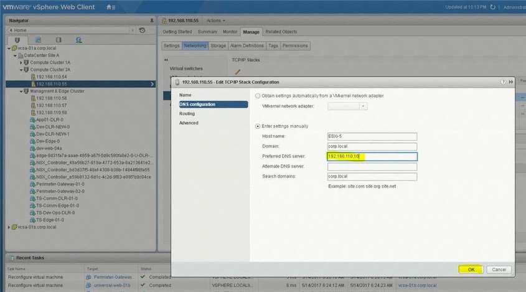Click the pencil edit icon under TCP/IP Stacks
This screenshot has height=292, width=526.
(238, 72)
